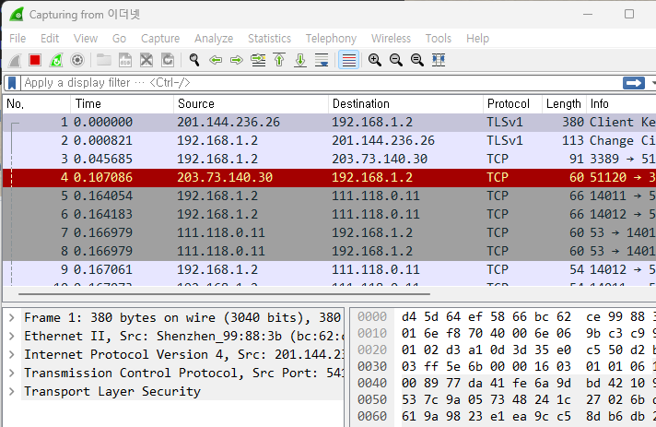Go to the first packet

[279, 60]
